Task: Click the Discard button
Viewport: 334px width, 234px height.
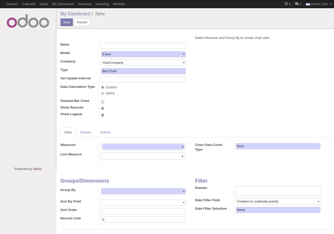Action: click(x=82, y=22)
